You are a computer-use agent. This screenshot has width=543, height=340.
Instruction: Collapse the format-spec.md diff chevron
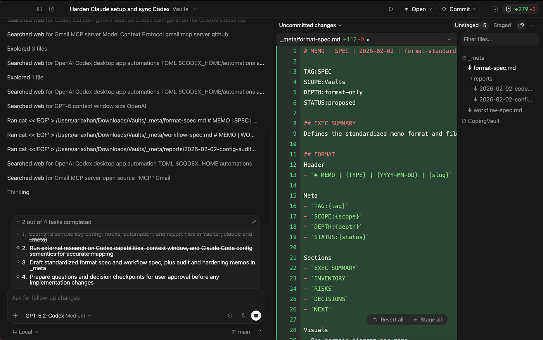pyautogui.click(x=449, y=39)
